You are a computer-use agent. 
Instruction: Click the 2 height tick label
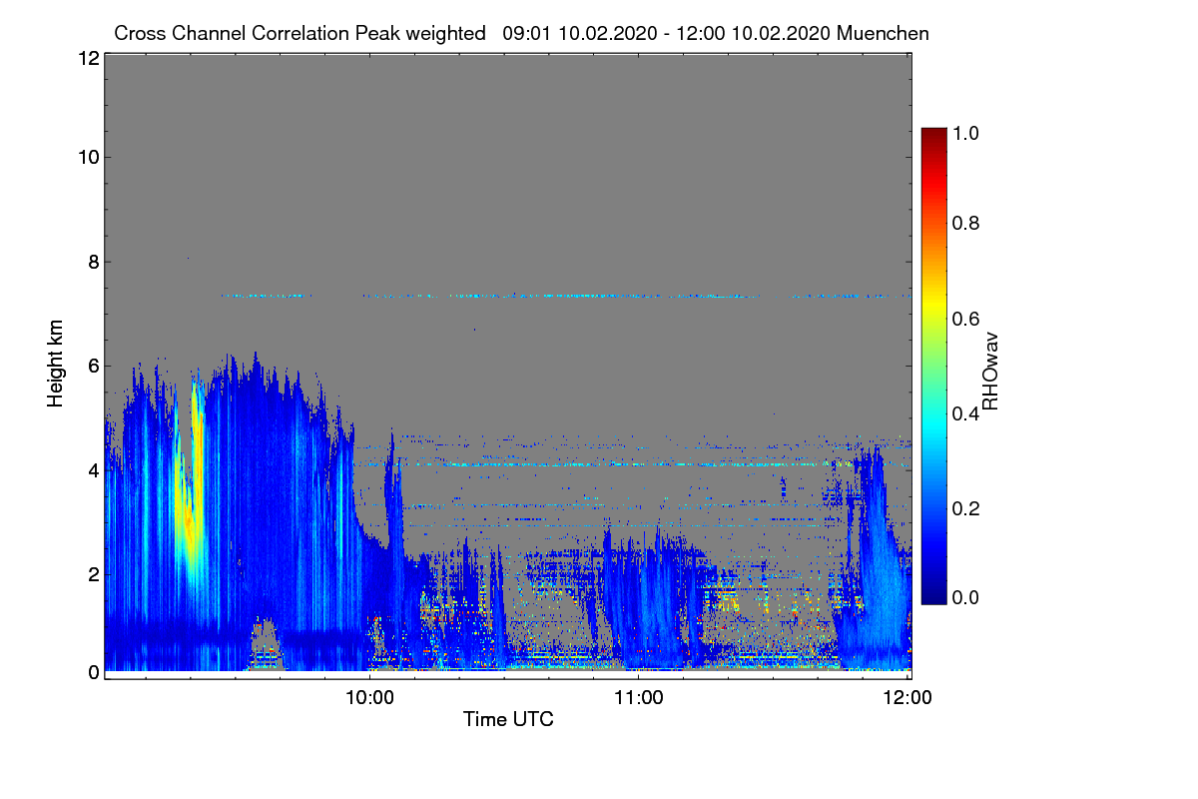[x=92, y=573]
